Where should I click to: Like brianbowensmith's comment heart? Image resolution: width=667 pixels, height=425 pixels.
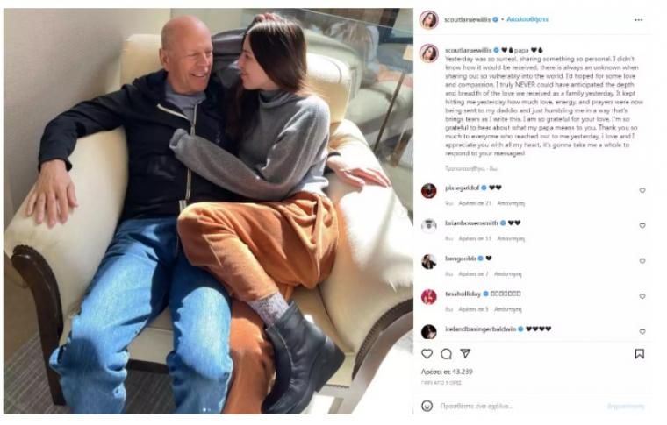642,225
